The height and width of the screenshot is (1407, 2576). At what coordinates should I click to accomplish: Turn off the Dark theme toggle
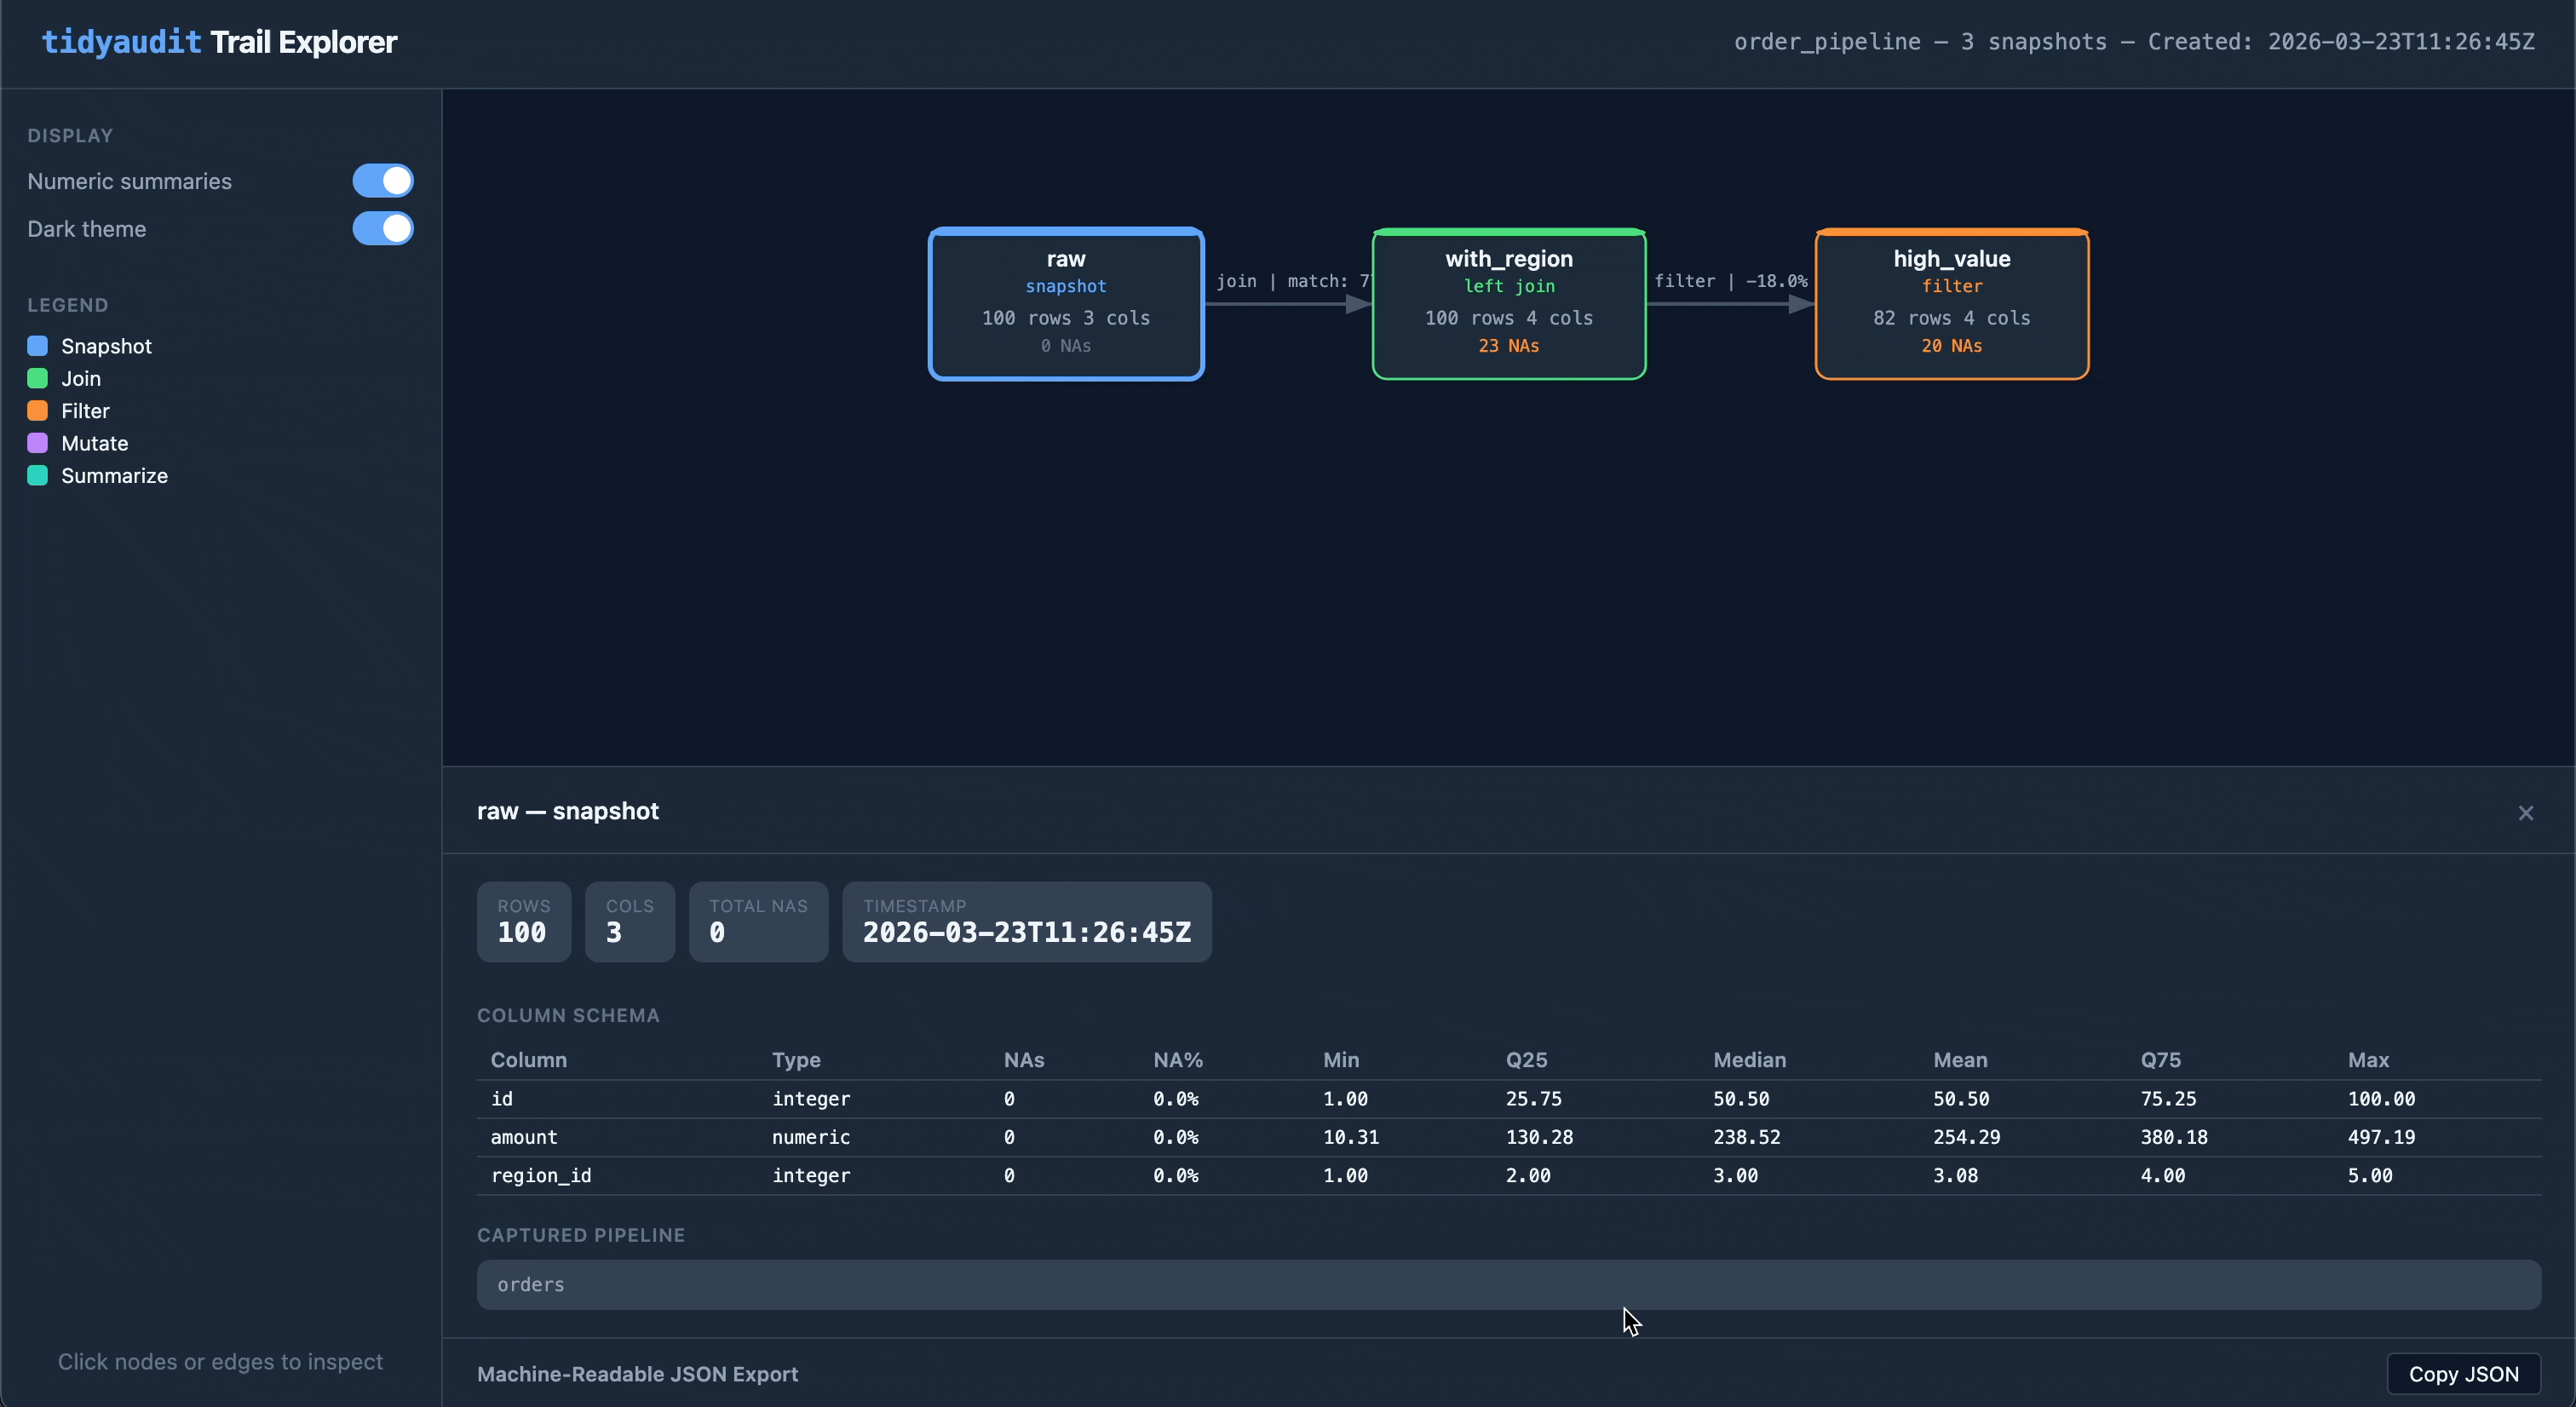click(382, 229)
